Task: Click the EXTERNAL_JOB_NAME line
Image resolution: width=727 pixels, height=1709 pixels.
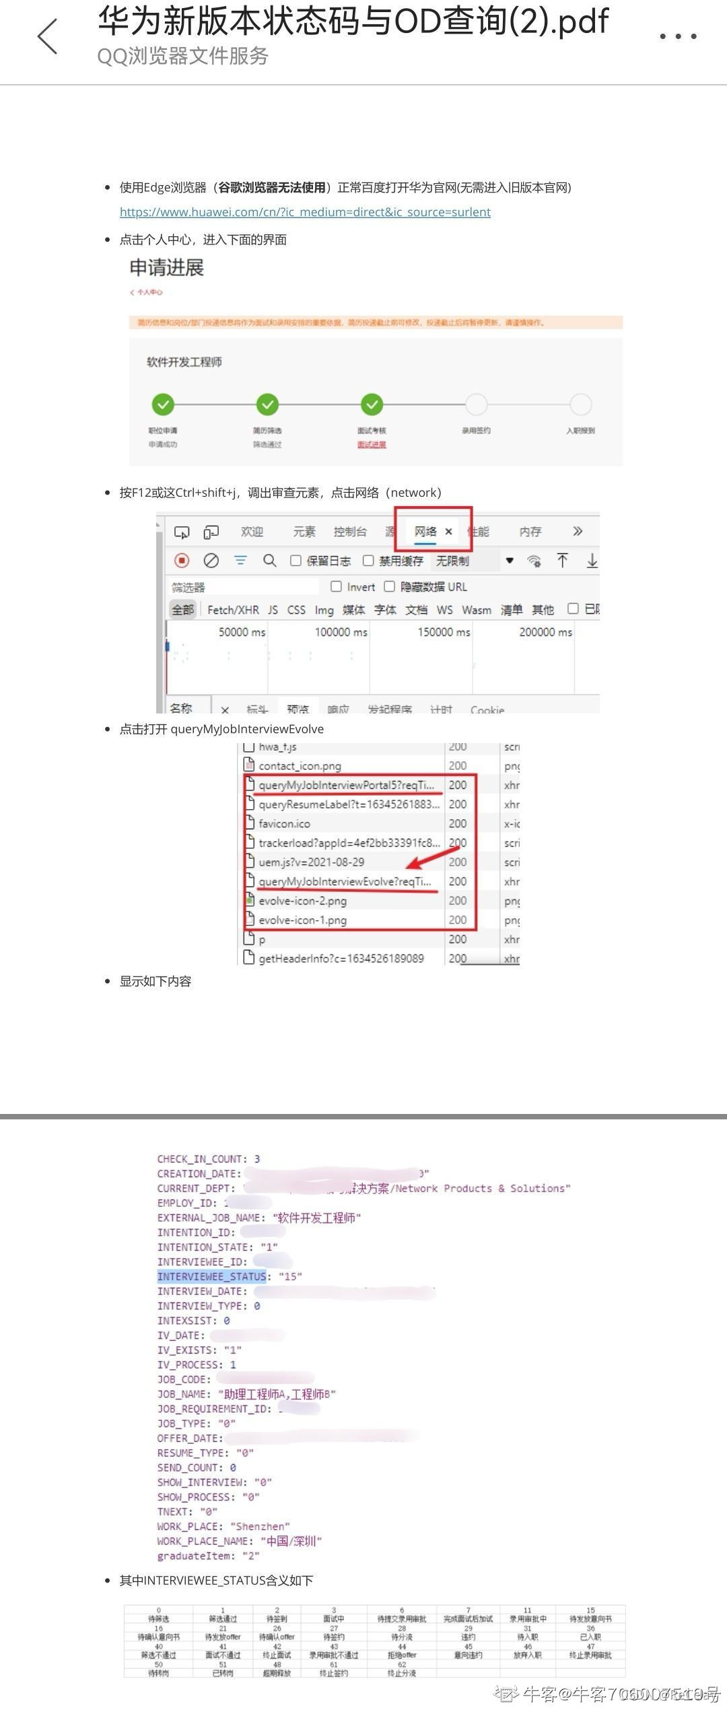Action: [x=259, y=1218]
